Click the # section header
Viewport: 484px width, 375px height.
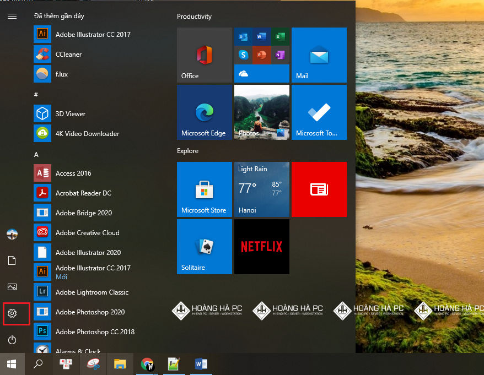[36, 95]
